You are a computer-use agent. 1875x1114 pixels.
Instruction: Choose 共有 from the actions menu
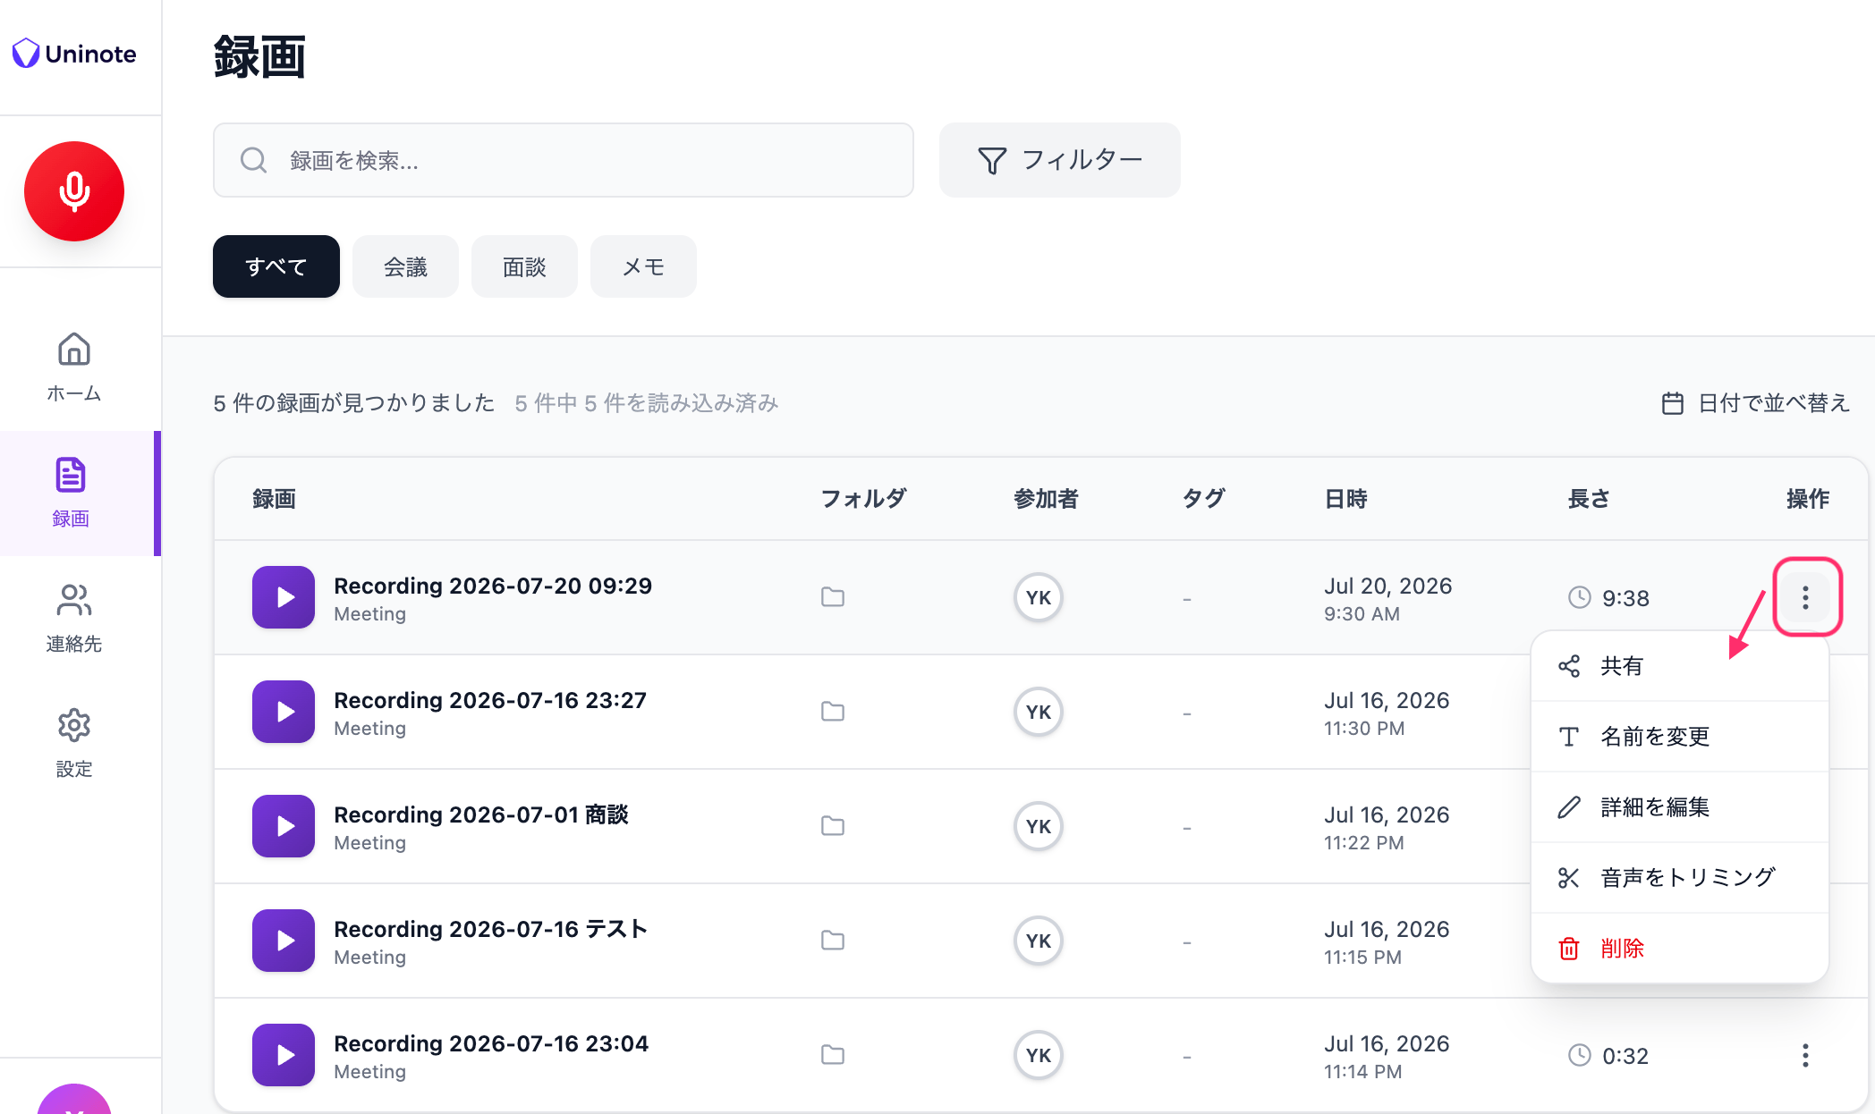[1680, 666]
